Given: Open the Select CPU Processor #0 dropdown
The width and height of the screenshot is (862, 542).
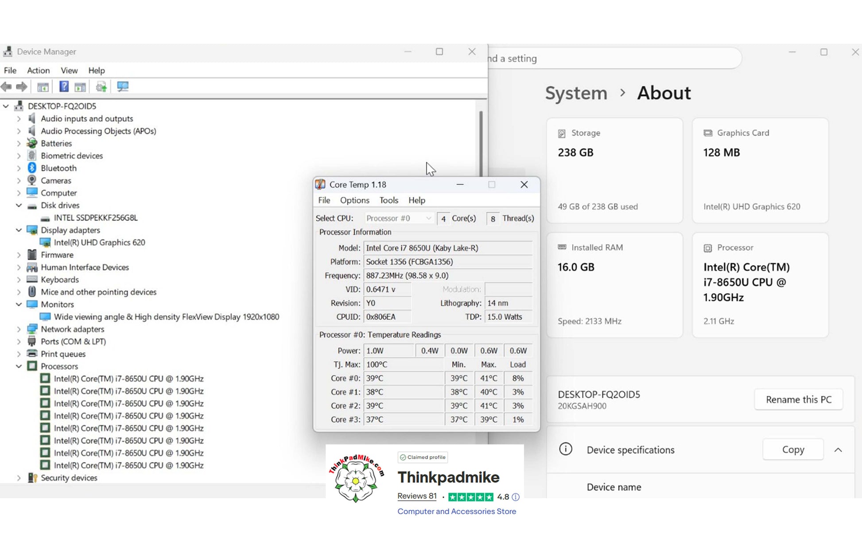Looking at the screenshot, I should (x=399, y=218).
